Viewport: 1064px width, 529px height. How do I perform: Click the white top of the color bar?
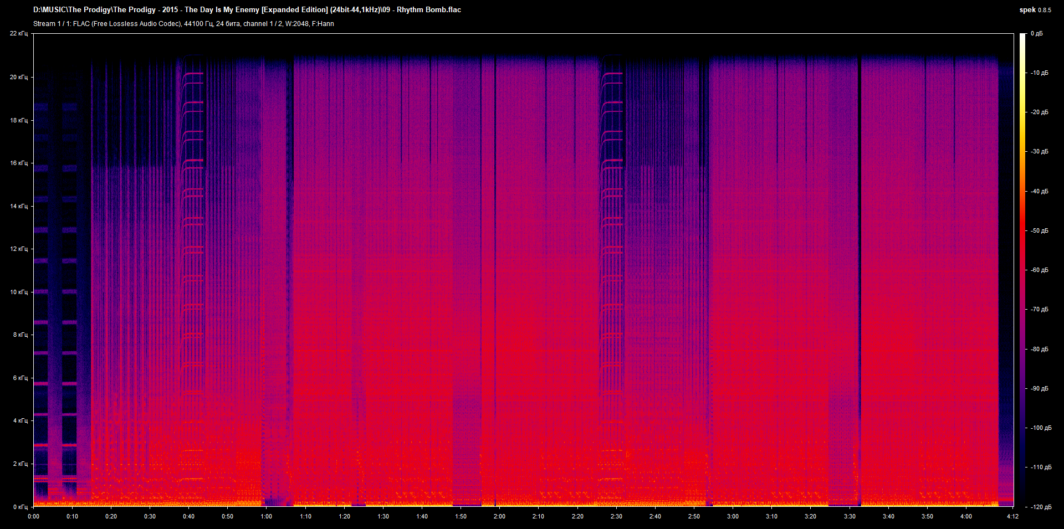(1022, 37)
